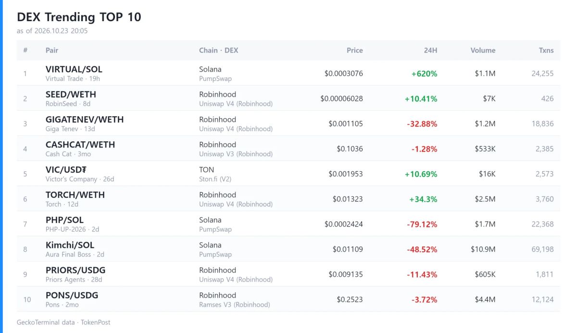
Task: Click the 22,368 transactions count
Action: (x=542, y=224)
